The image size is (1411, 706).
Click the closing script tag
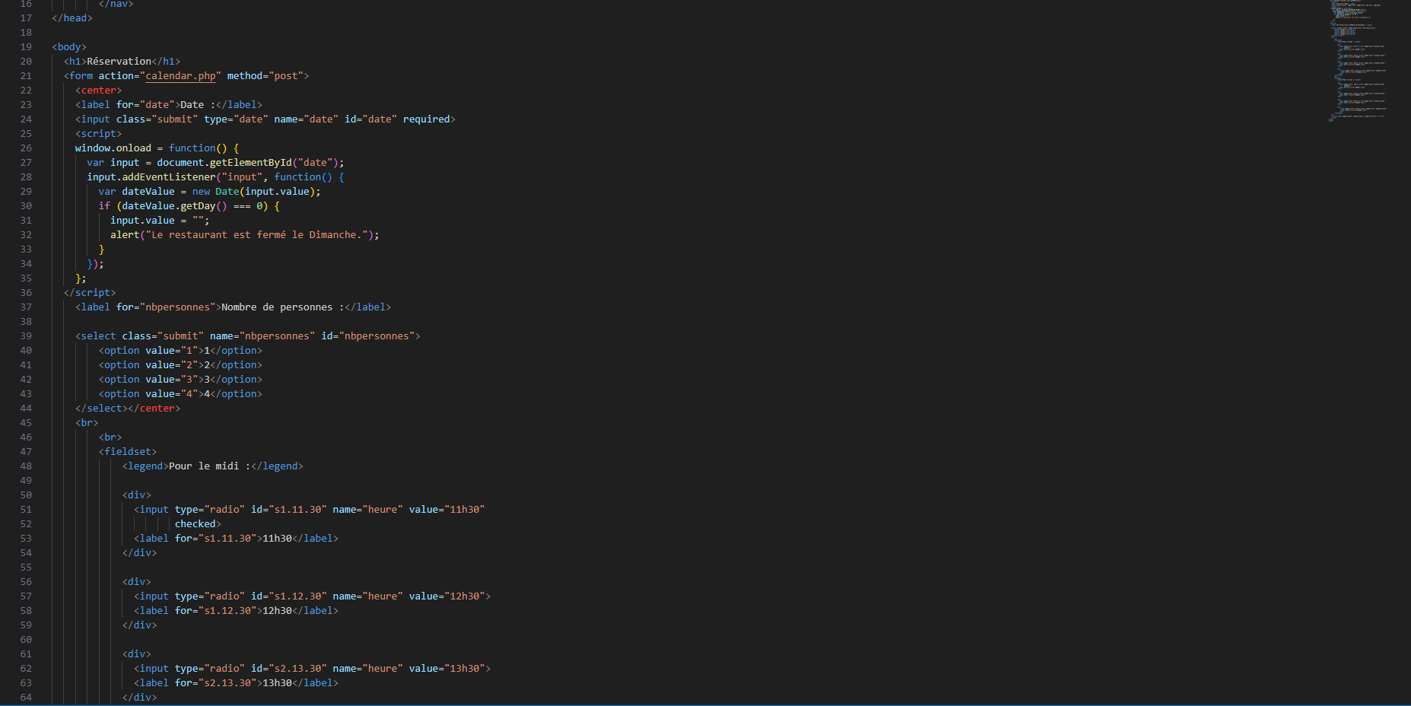pyautogui.click(x=90, y=293)
